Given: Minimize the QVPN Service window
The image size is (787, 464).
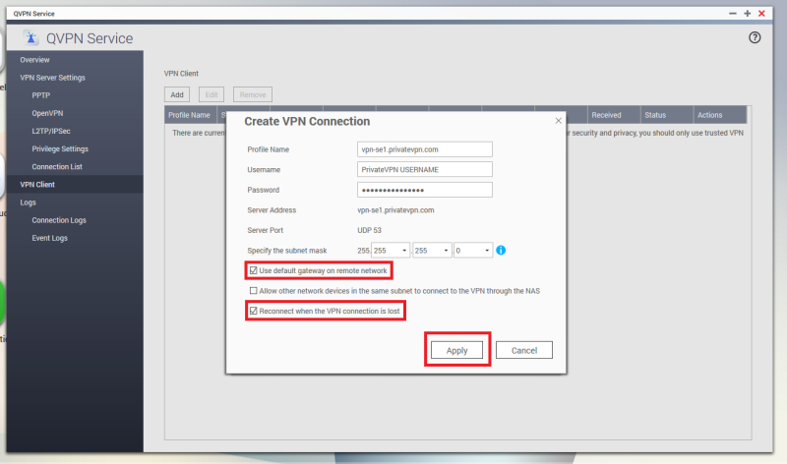Looking at the screenshot, I should pyautogui.click(x=733, y=14).
